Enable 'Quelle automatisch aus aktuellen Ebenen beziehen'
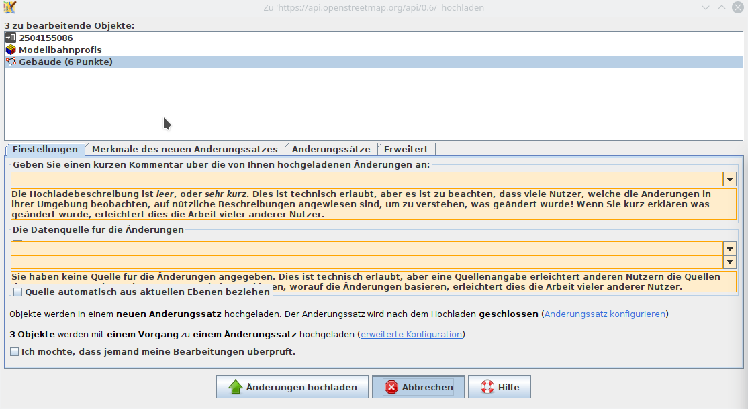 pos(17,292)
